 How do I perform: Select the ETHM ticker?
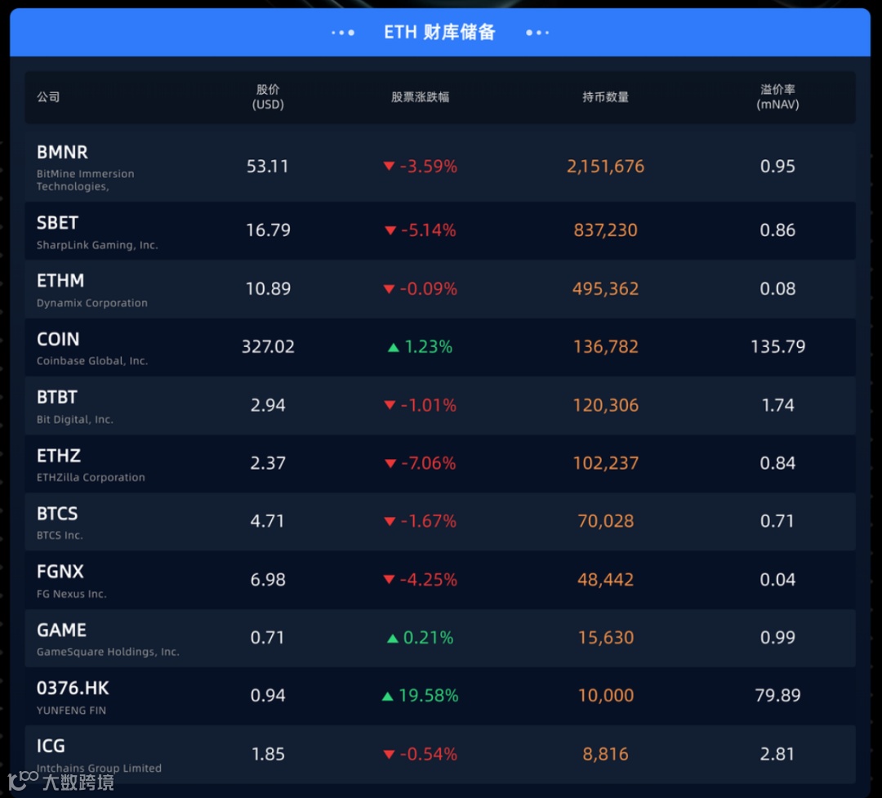[60, 280]
